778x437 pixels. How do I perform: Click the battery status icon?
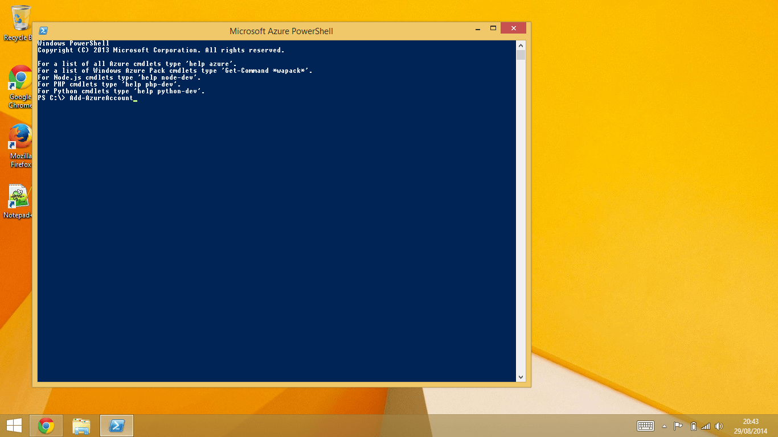(x=693, y=426)
